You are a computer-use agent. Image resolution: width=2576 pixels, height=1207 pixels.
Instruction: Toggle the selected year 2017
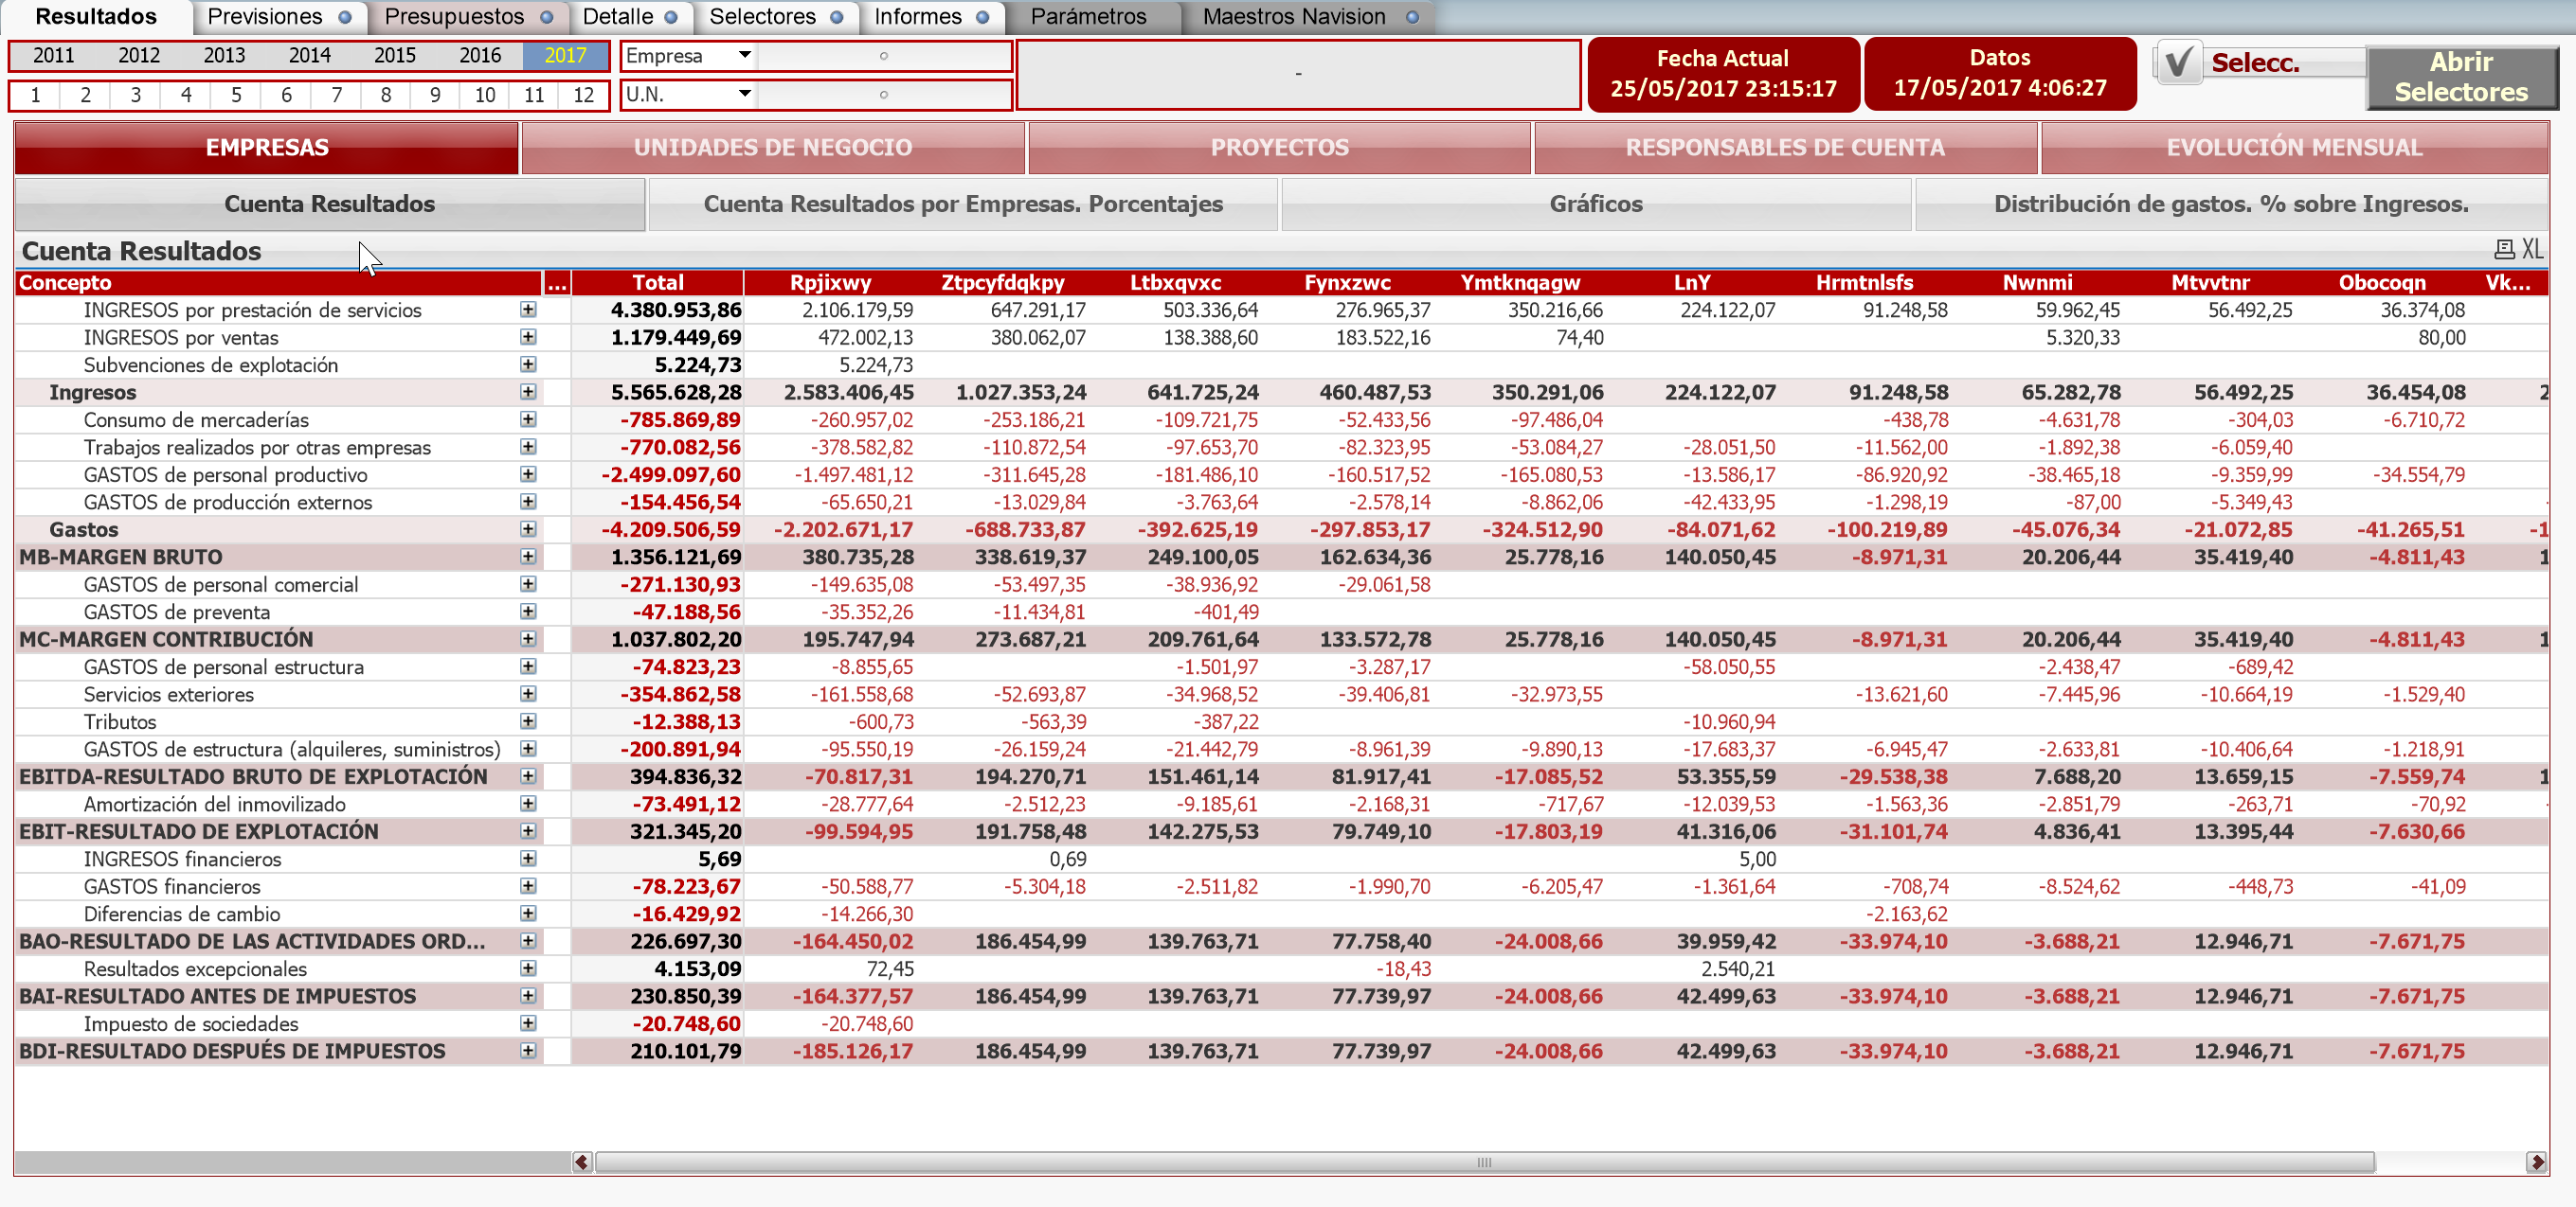[565, 56]
